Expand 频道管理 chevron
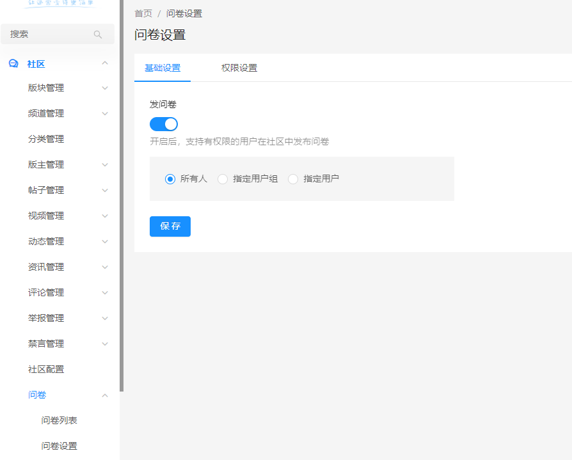572x460 pixels. (105, 113)
